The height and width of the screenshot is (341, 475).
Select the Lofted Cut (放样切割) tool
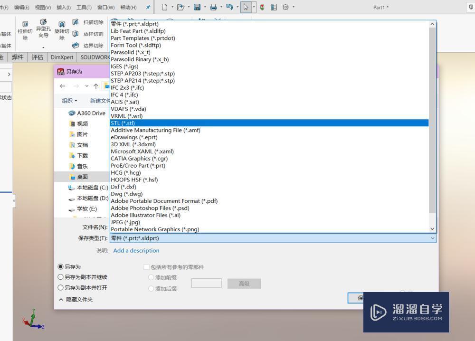point(88,34)
